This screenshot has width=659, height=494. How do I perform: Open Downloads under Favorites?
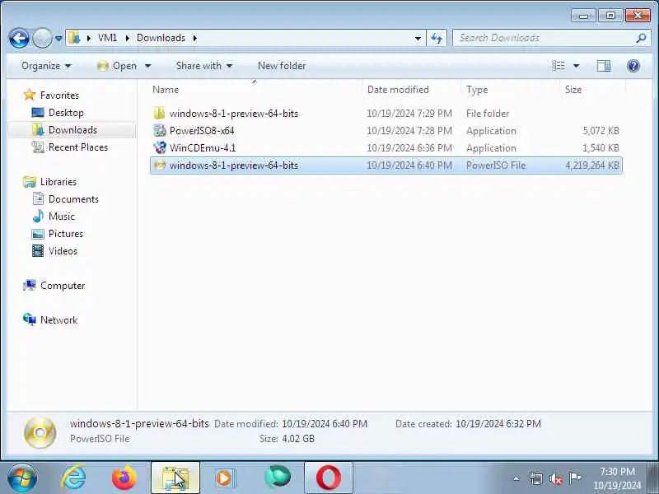[72, 130]
